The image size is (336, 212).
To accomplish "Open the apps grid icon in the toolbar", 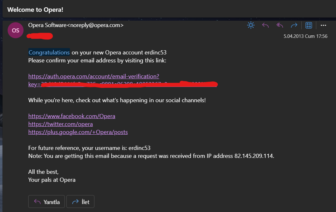I will pos(309,25).
